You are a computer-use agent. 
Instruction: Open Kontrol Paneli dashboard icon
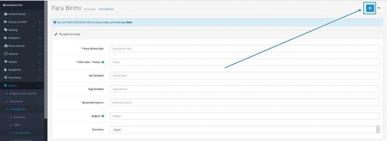(x=6, y=14)
